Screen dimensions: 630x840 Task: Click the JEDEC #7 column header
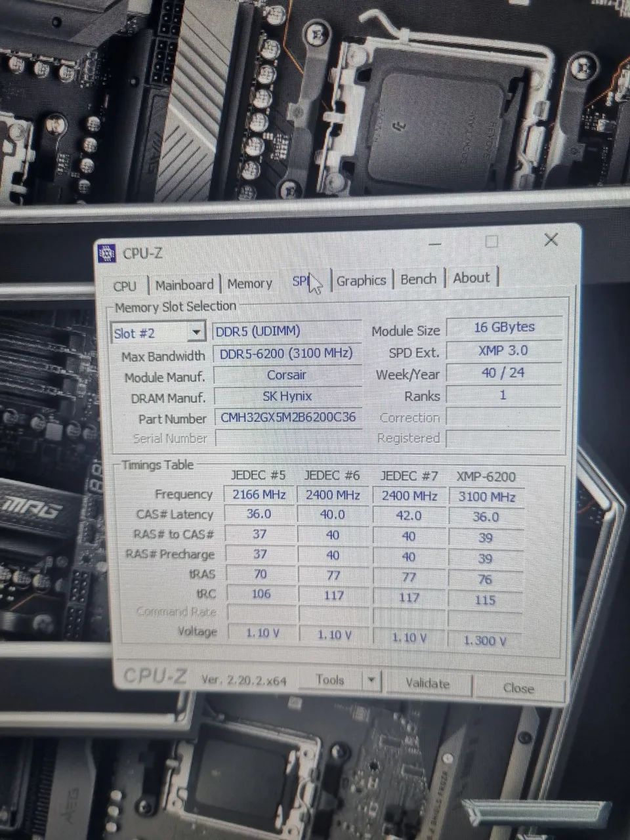(409, 476)
